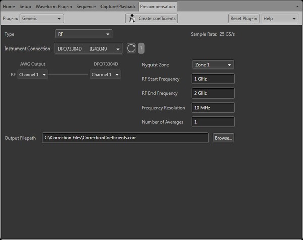303x240 pixels.
Task: Open the Waveform Plug-in tab
Action: (x=53, y=6)
